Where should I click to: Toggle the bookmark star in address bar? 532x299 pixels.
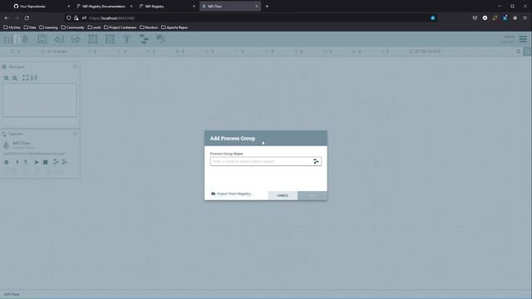[x=432, y=18]
